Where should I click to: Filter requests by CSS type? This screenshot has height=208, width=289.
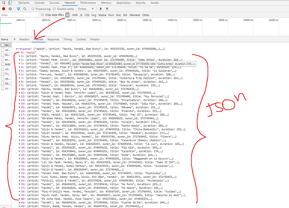87,15
